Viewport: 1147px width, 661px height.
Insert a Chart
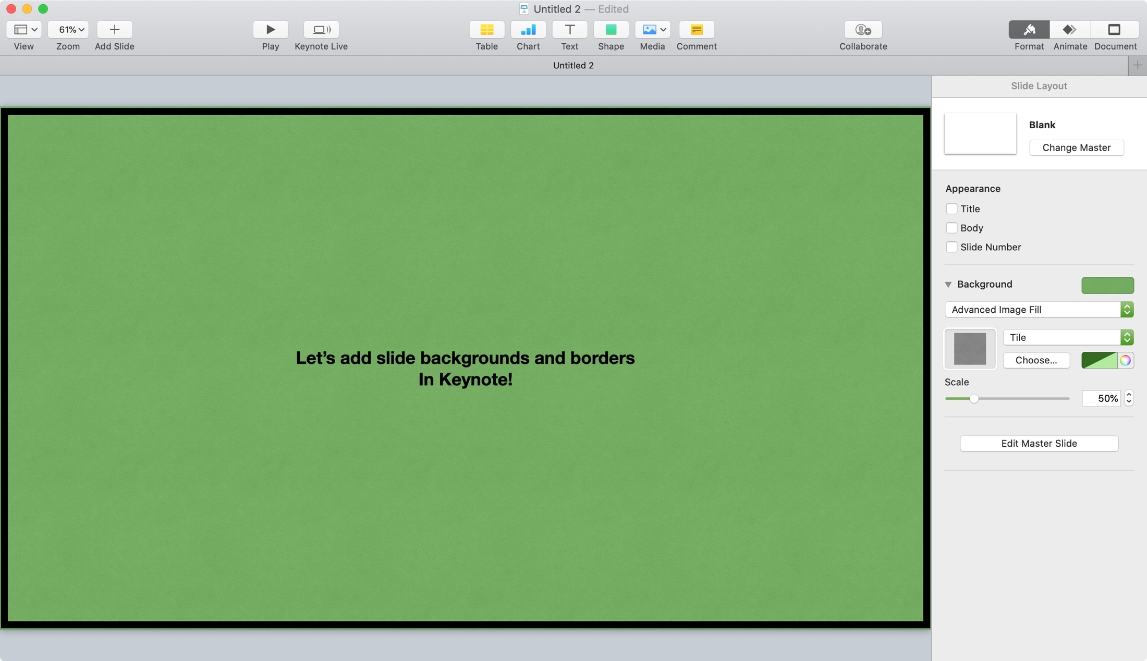[x=528, y=30]
